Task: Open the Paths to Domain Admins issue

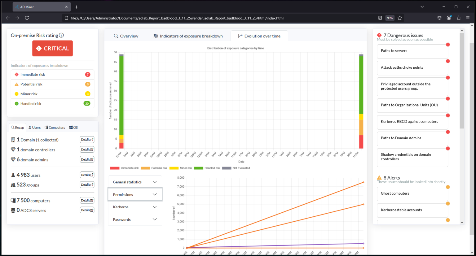Action: coord(412,138)
